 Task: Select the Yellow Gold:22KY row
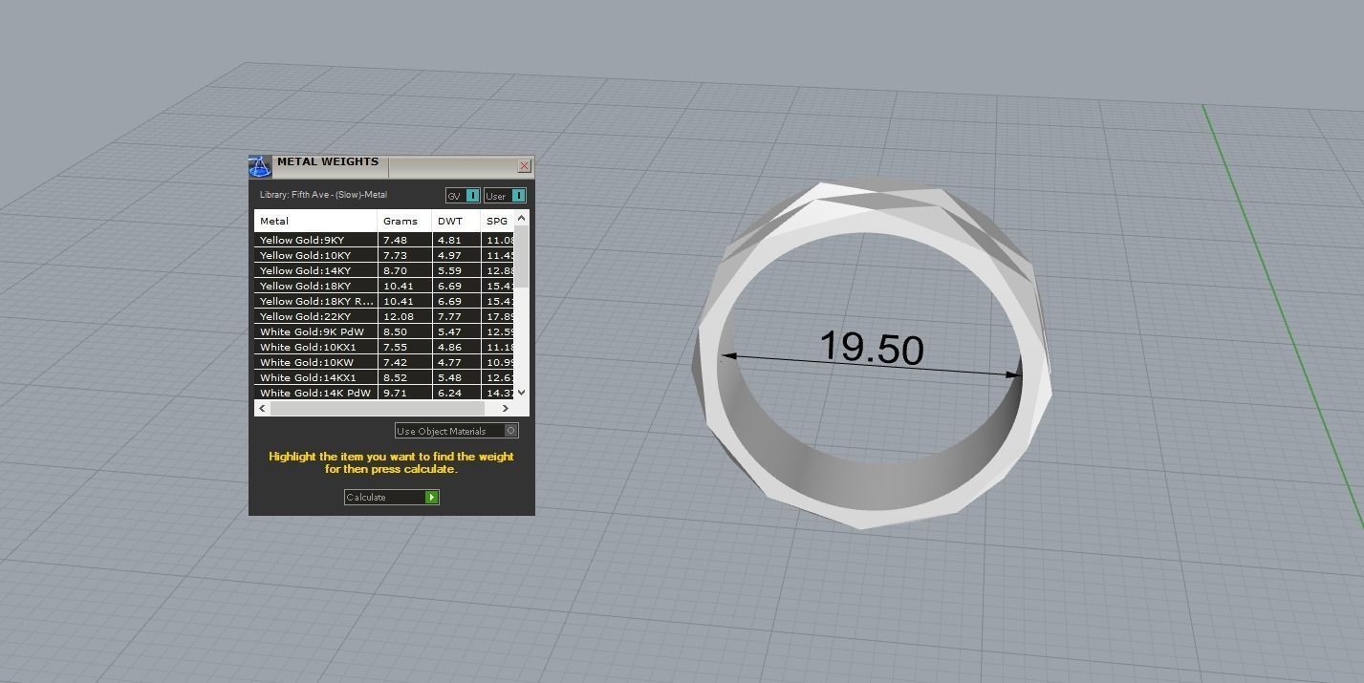click(384, 316)
